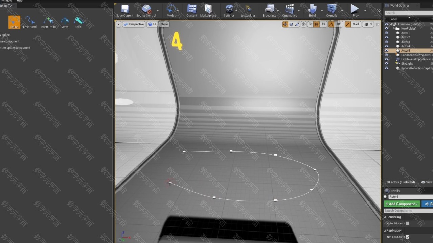
Task: Hide Actor3 using its eye icon
Action: [387, 42]
